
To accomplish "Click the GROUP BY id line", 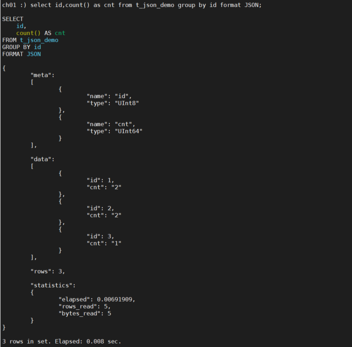I will click(20, 47).
